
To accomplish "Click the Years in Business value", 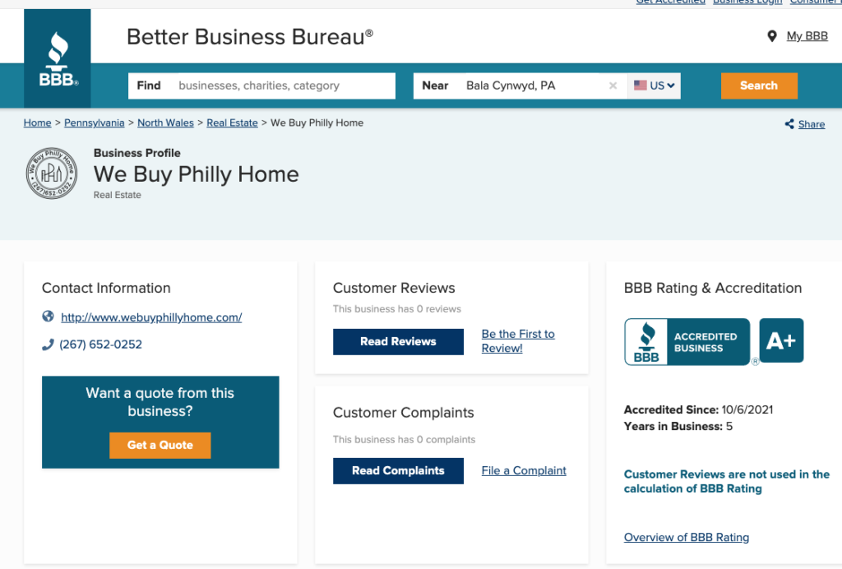I will pos(729,426).
